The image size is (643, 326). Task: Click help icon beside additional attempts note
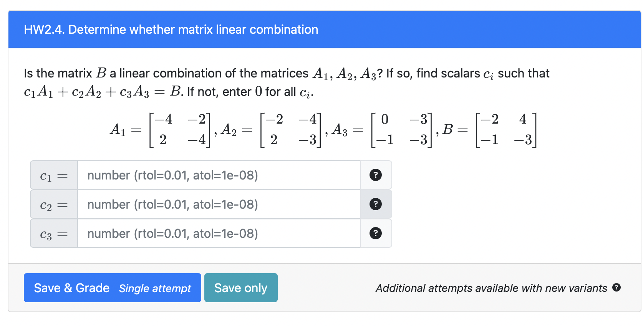(616, 287)
